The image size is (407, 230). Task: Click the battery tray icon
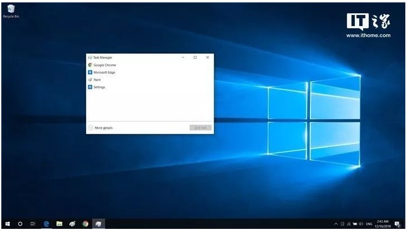355,224
